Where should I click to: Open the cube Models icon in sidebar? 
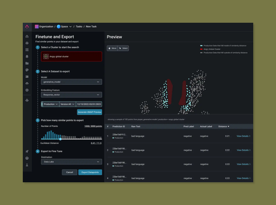(x=27, y=43)
